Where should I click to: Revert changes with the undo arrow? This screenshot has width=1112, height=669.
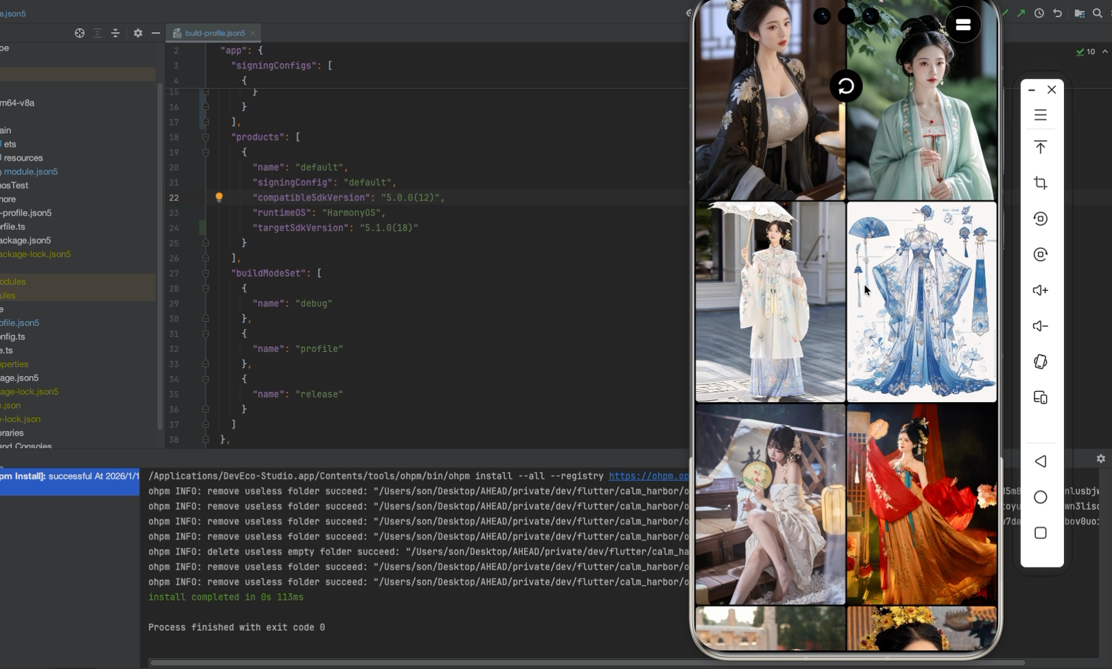[x=1057, y=13]
